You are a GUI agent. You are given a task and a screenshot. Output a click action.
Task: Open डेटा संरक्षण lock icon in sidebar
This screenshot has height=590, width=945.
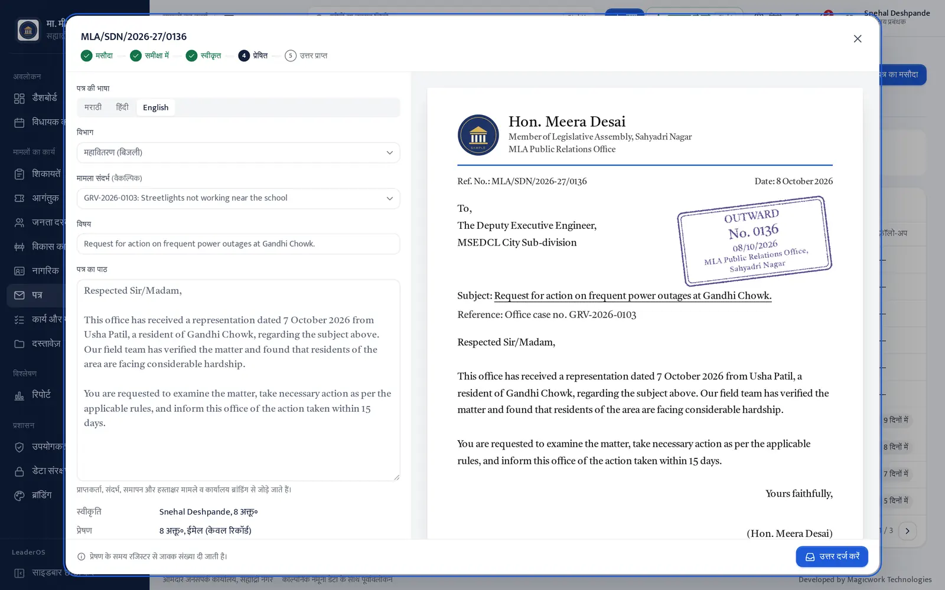tap(19, 471)
